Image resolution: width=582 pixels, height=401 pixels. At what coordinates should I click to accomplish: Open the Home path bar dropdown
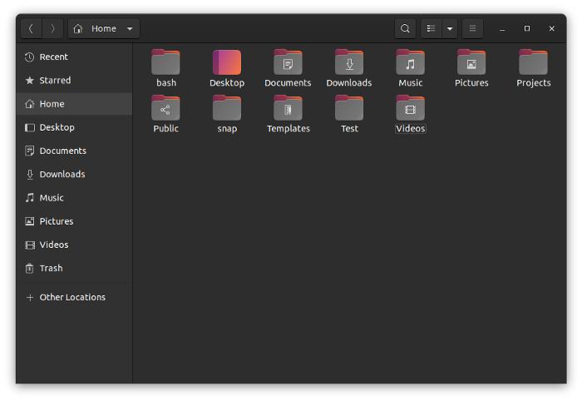point(104,28)
